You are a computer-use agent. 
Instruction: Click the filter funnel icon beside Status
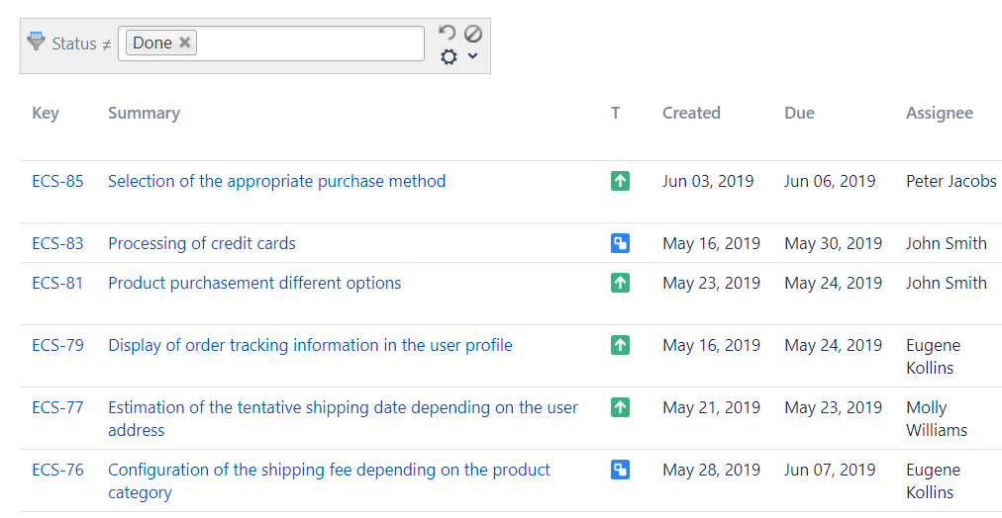pos(37,42)
